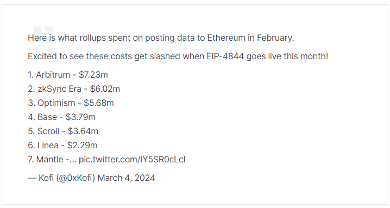
Task: Click the 'EIP-4844' text in second sentence
Action: pos(225,56)
